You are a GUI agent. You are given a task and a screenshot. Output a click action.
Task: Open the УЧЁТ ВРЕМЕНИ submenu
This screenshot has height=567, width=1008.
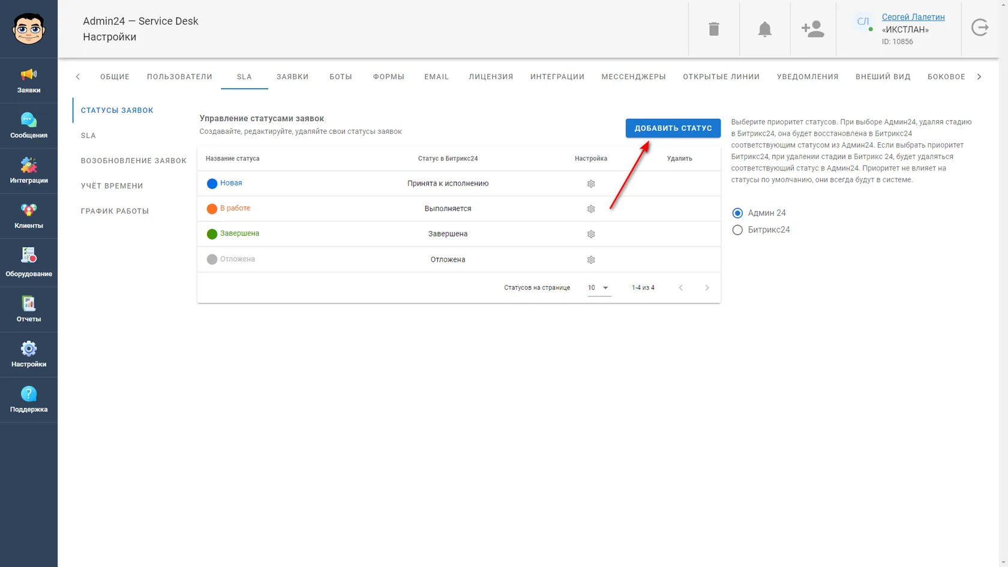pyautogui.click(x=112, y=186)
